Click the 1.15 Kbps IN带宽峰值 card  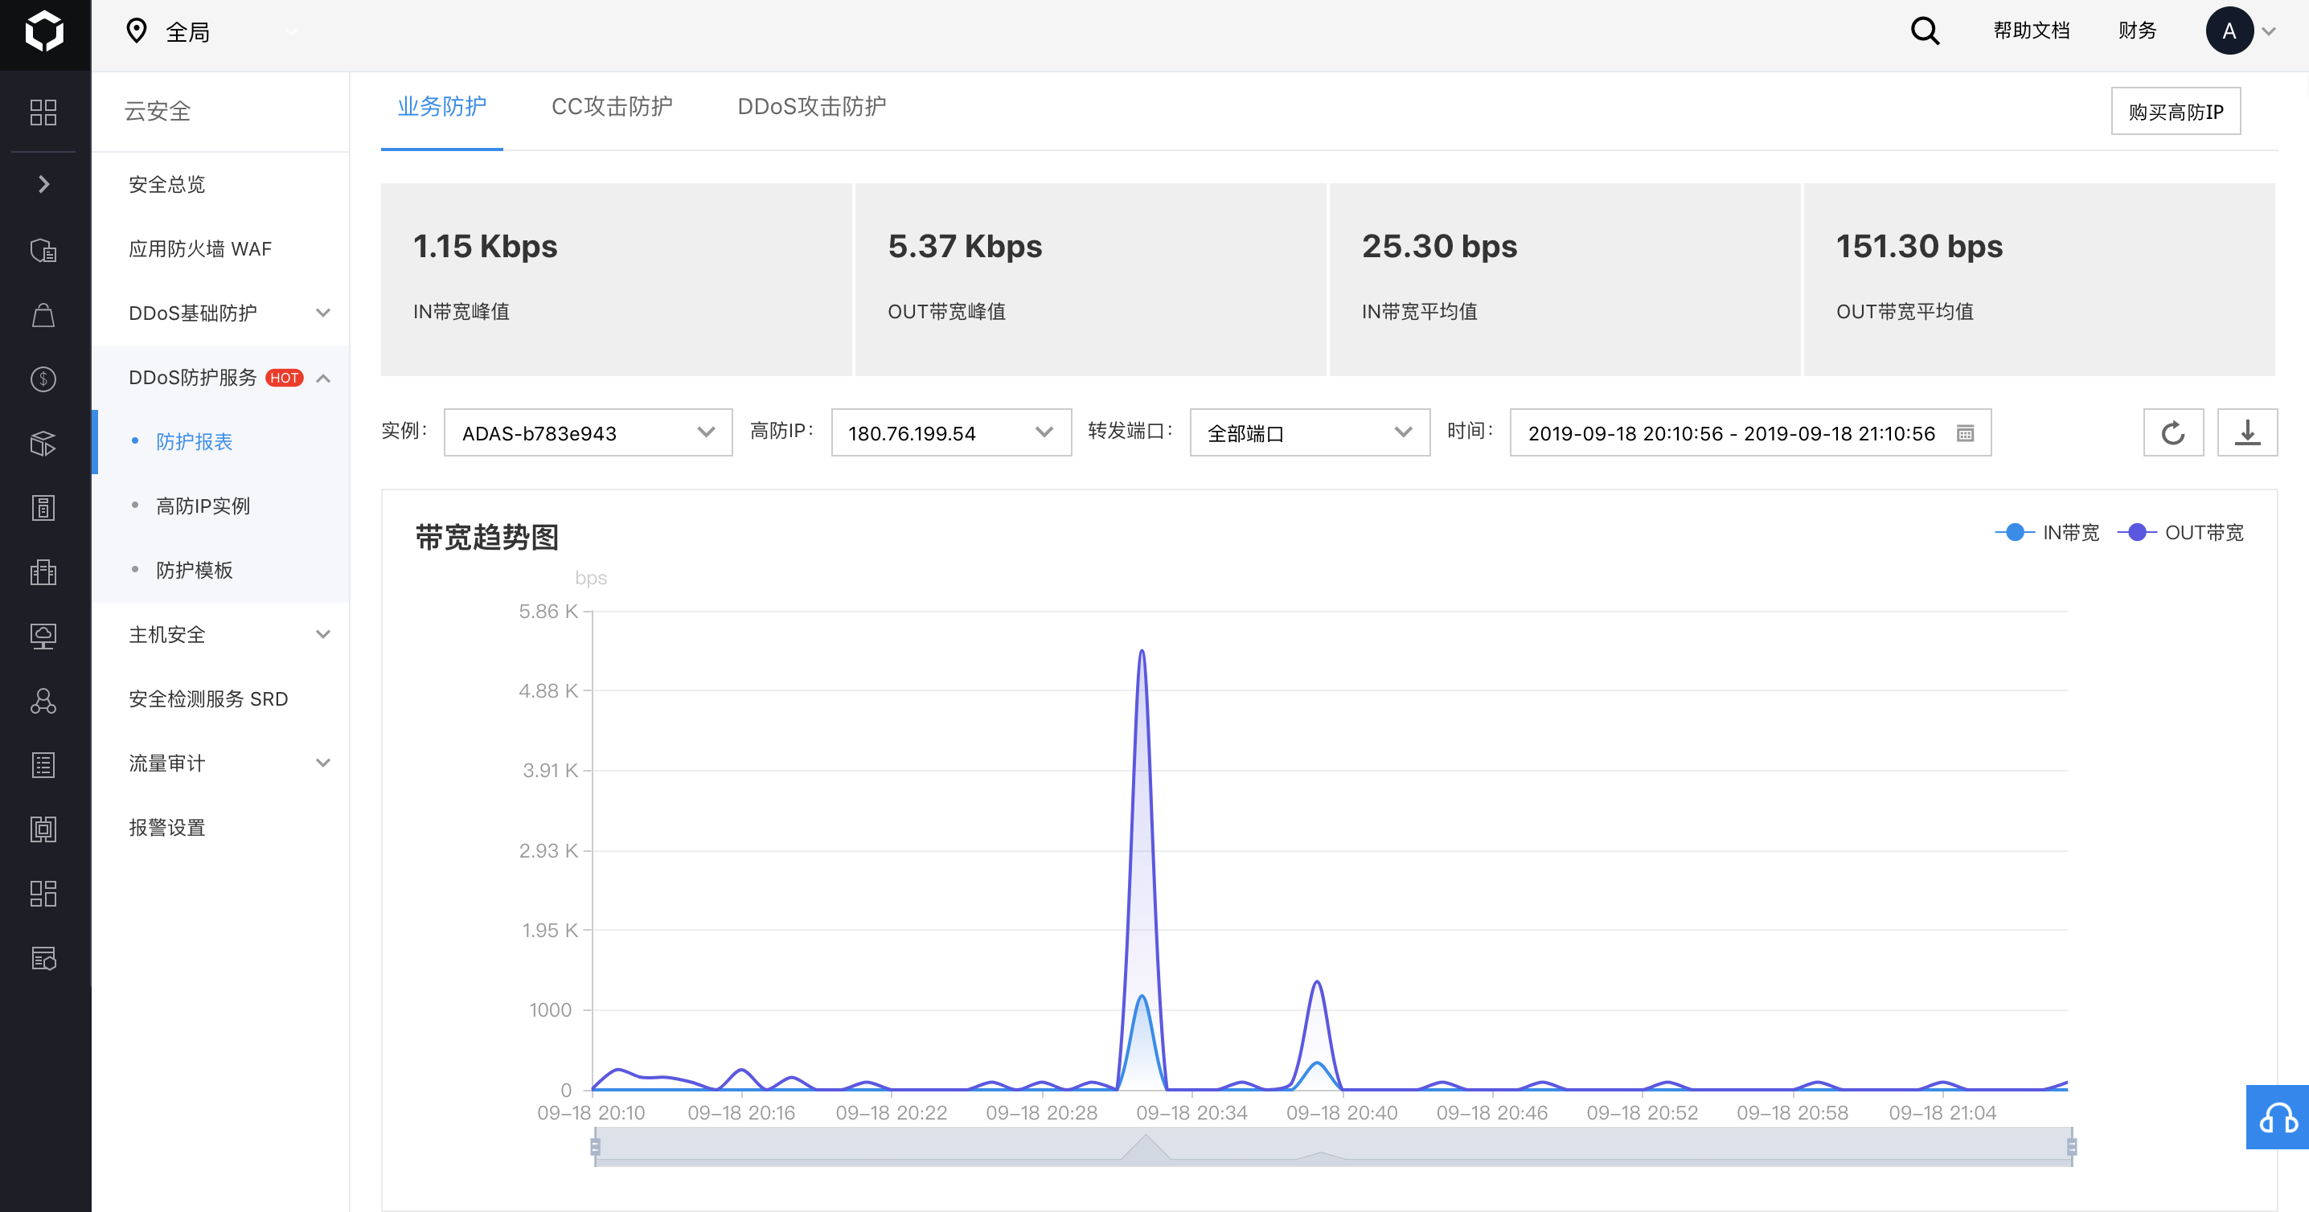click(616, 280)
